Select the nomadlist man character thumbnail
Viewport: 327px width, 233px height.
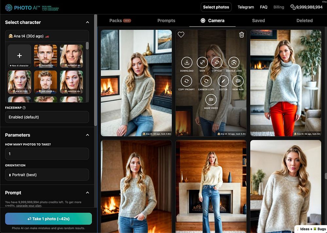pos(45,56)
